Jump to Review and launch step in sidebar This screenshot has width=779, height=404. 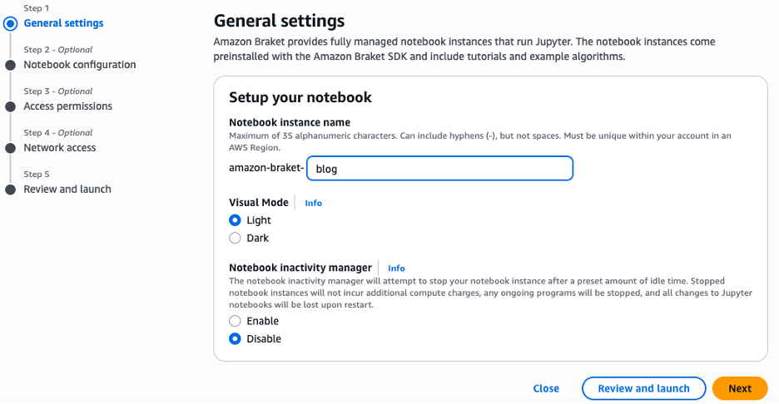tap(67, 190)
